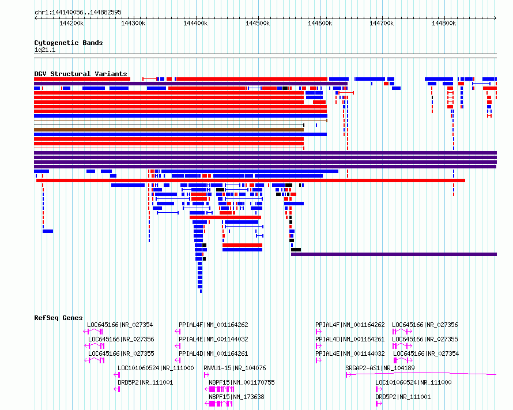Click the purple variant bar beginning near 144550k
Viewport: 513px width, 410px height.
(x=394, y=254)
